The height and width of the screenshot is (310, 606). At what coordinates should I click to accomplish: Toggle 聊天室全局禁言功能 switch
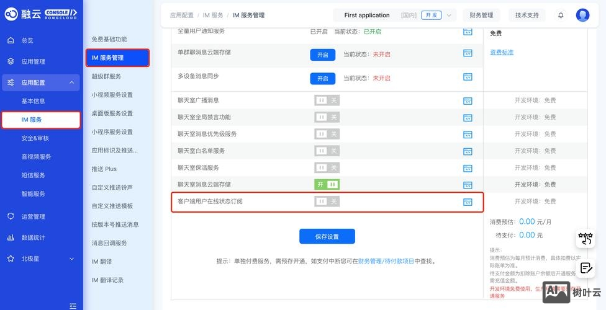[x=327, y=117]
